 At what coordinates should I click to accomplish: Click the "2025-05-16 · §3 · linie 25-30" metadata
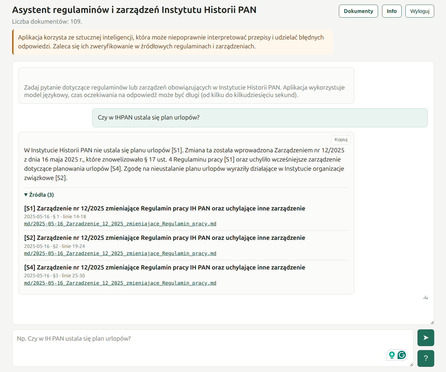point(54,276)
